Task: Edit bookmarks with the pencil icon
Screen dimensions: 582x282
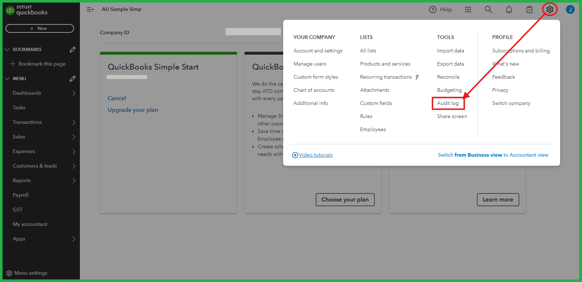Action: (x=73, y=49)
